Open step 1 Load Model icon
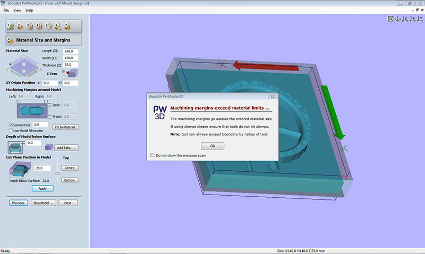Screen dimensions: 425x254 coord(11,27)
